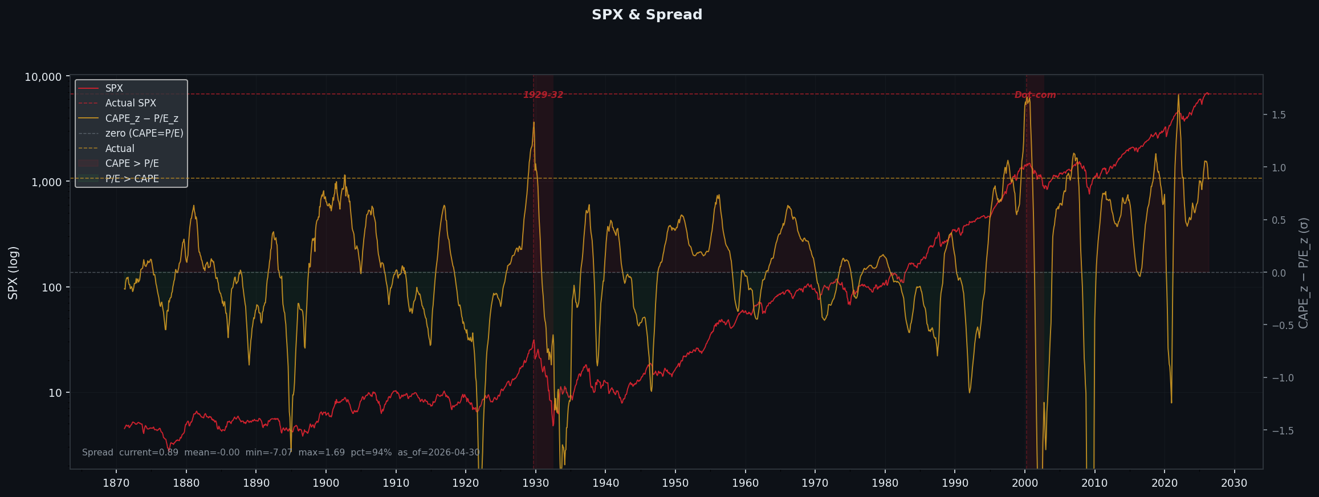
Task: Click the 2020 tick on the x-axis
Action: pyautogui.click(x=1164, y=483)
